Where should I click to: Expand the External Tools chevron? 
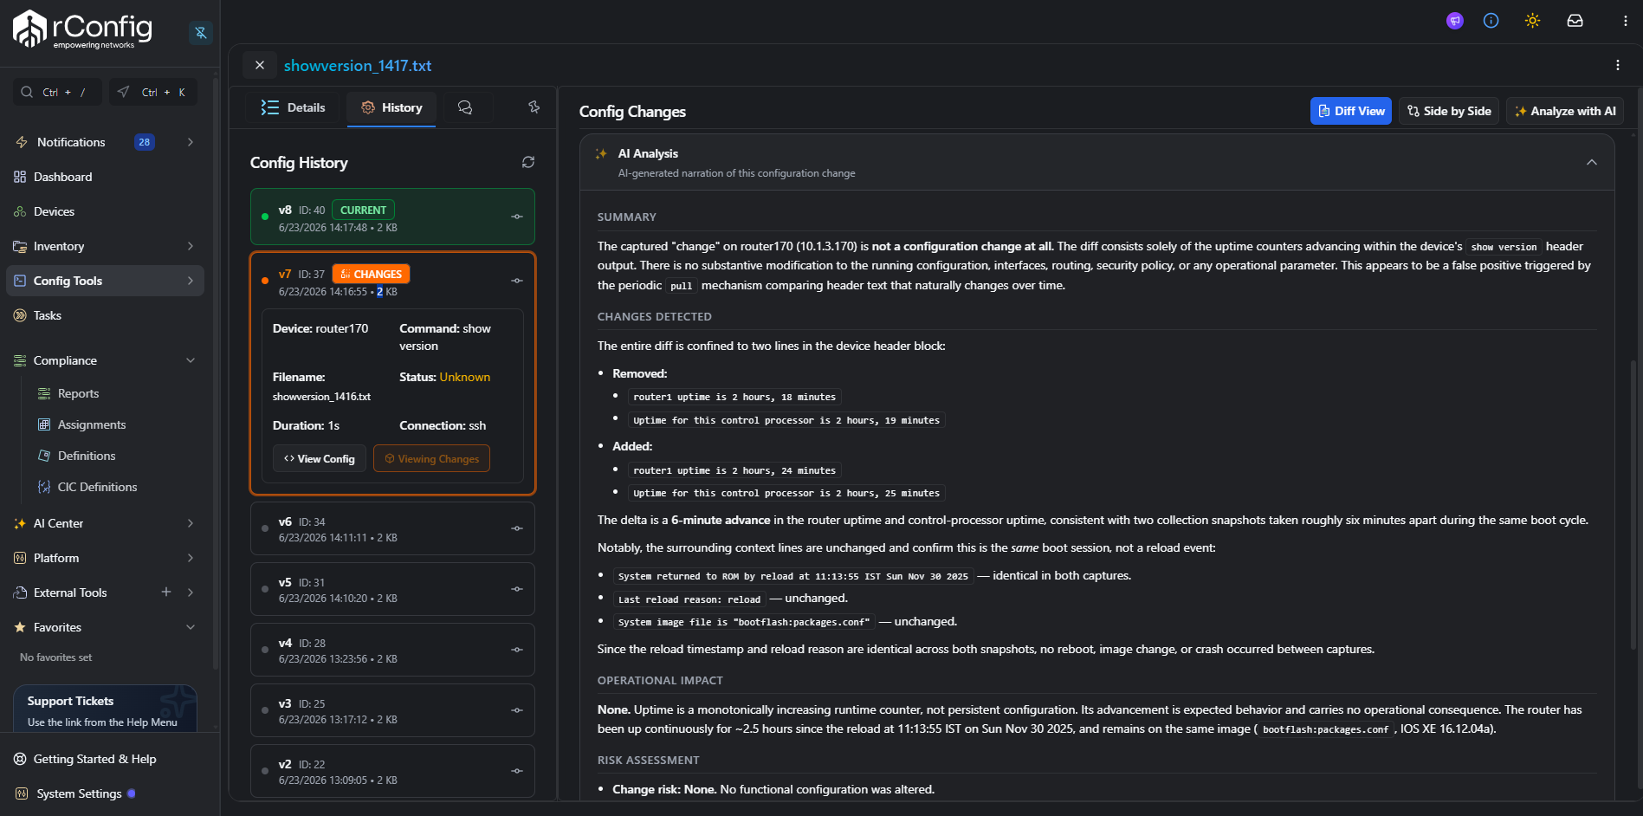(190, 593)
